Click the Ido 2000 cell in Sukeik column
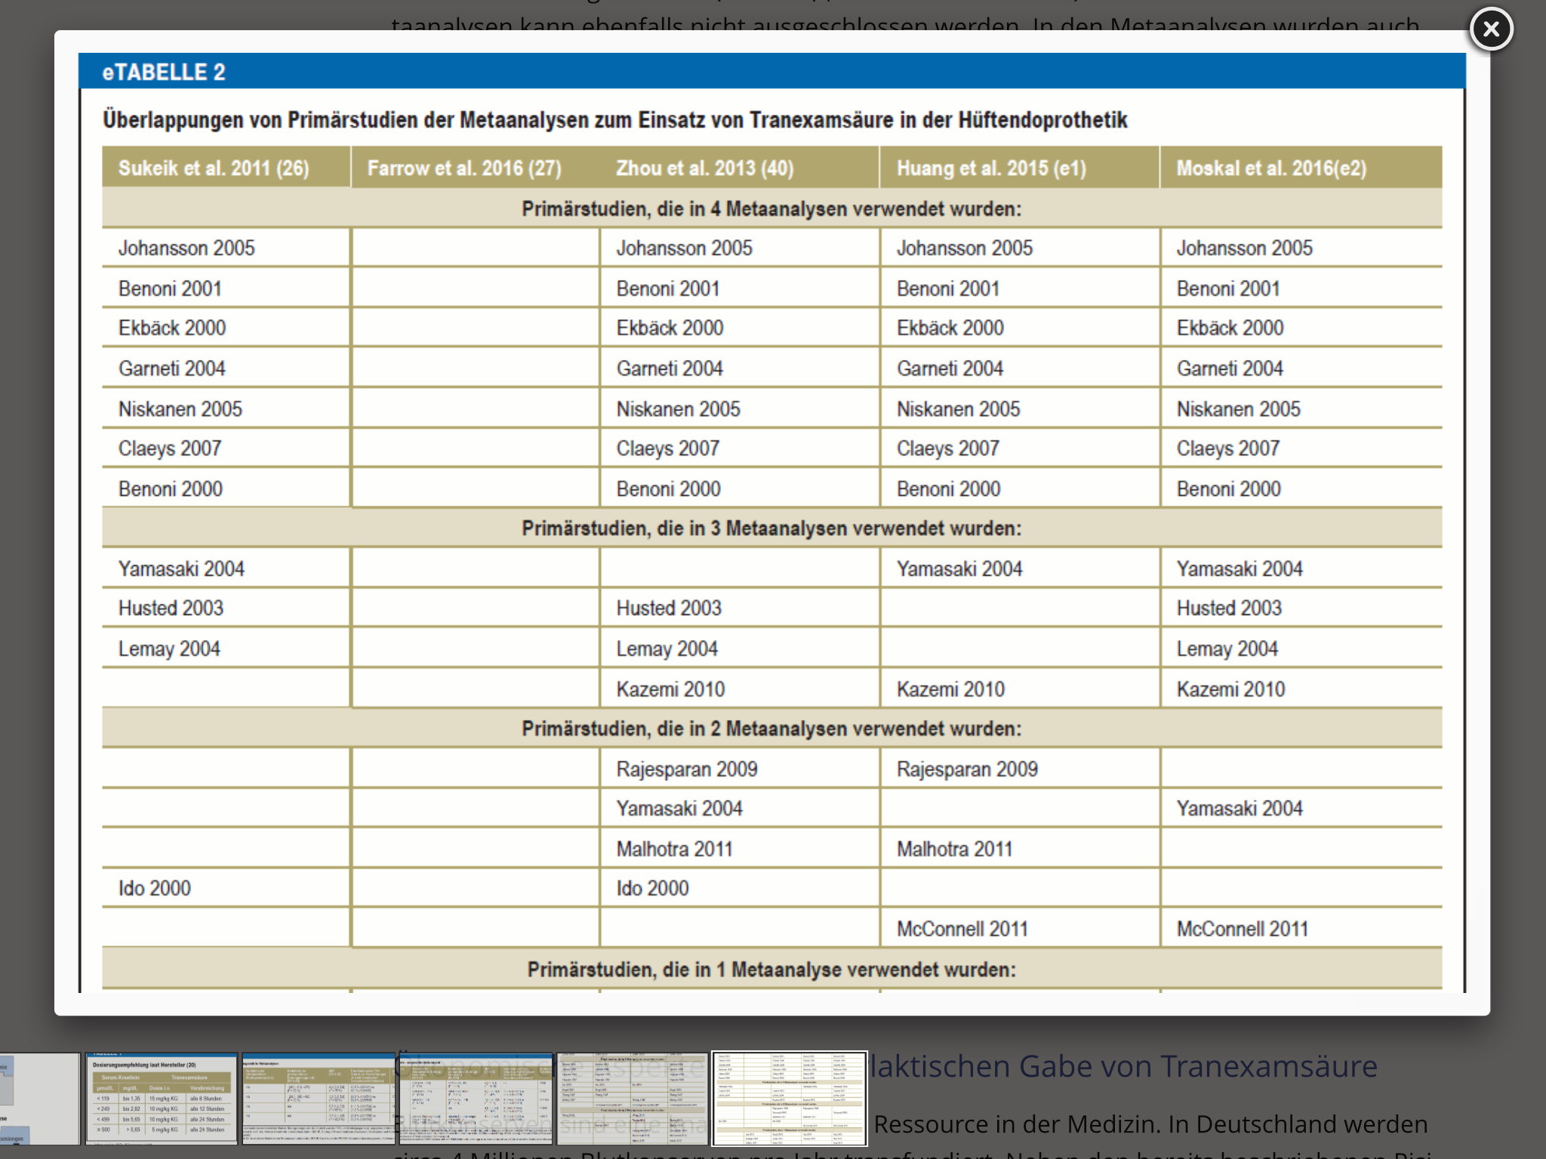The width and height of the screenshot is (1546, 1159). 155,888
